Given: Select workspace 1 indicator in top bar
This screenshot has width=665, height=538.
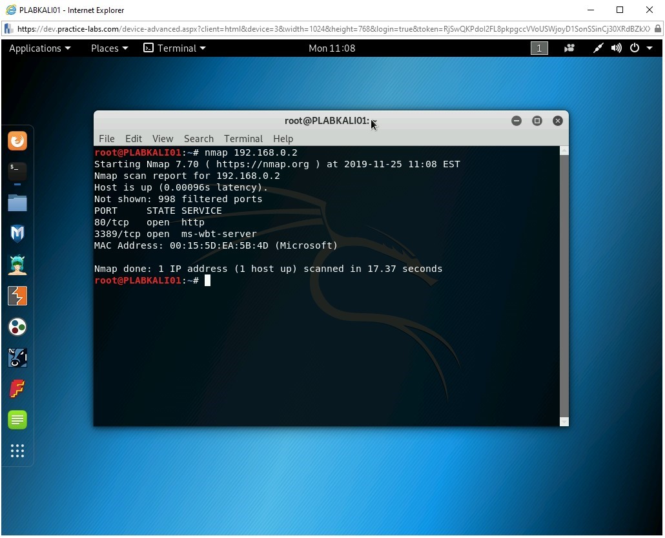Looking at the screenshot, I should click(539, 48).
